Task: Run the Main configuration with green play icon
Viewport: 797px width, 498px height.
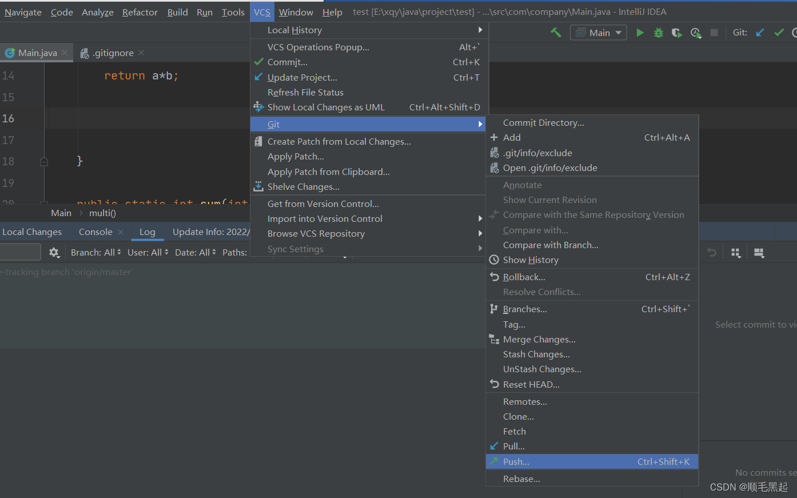Action: tap(640, 33)
